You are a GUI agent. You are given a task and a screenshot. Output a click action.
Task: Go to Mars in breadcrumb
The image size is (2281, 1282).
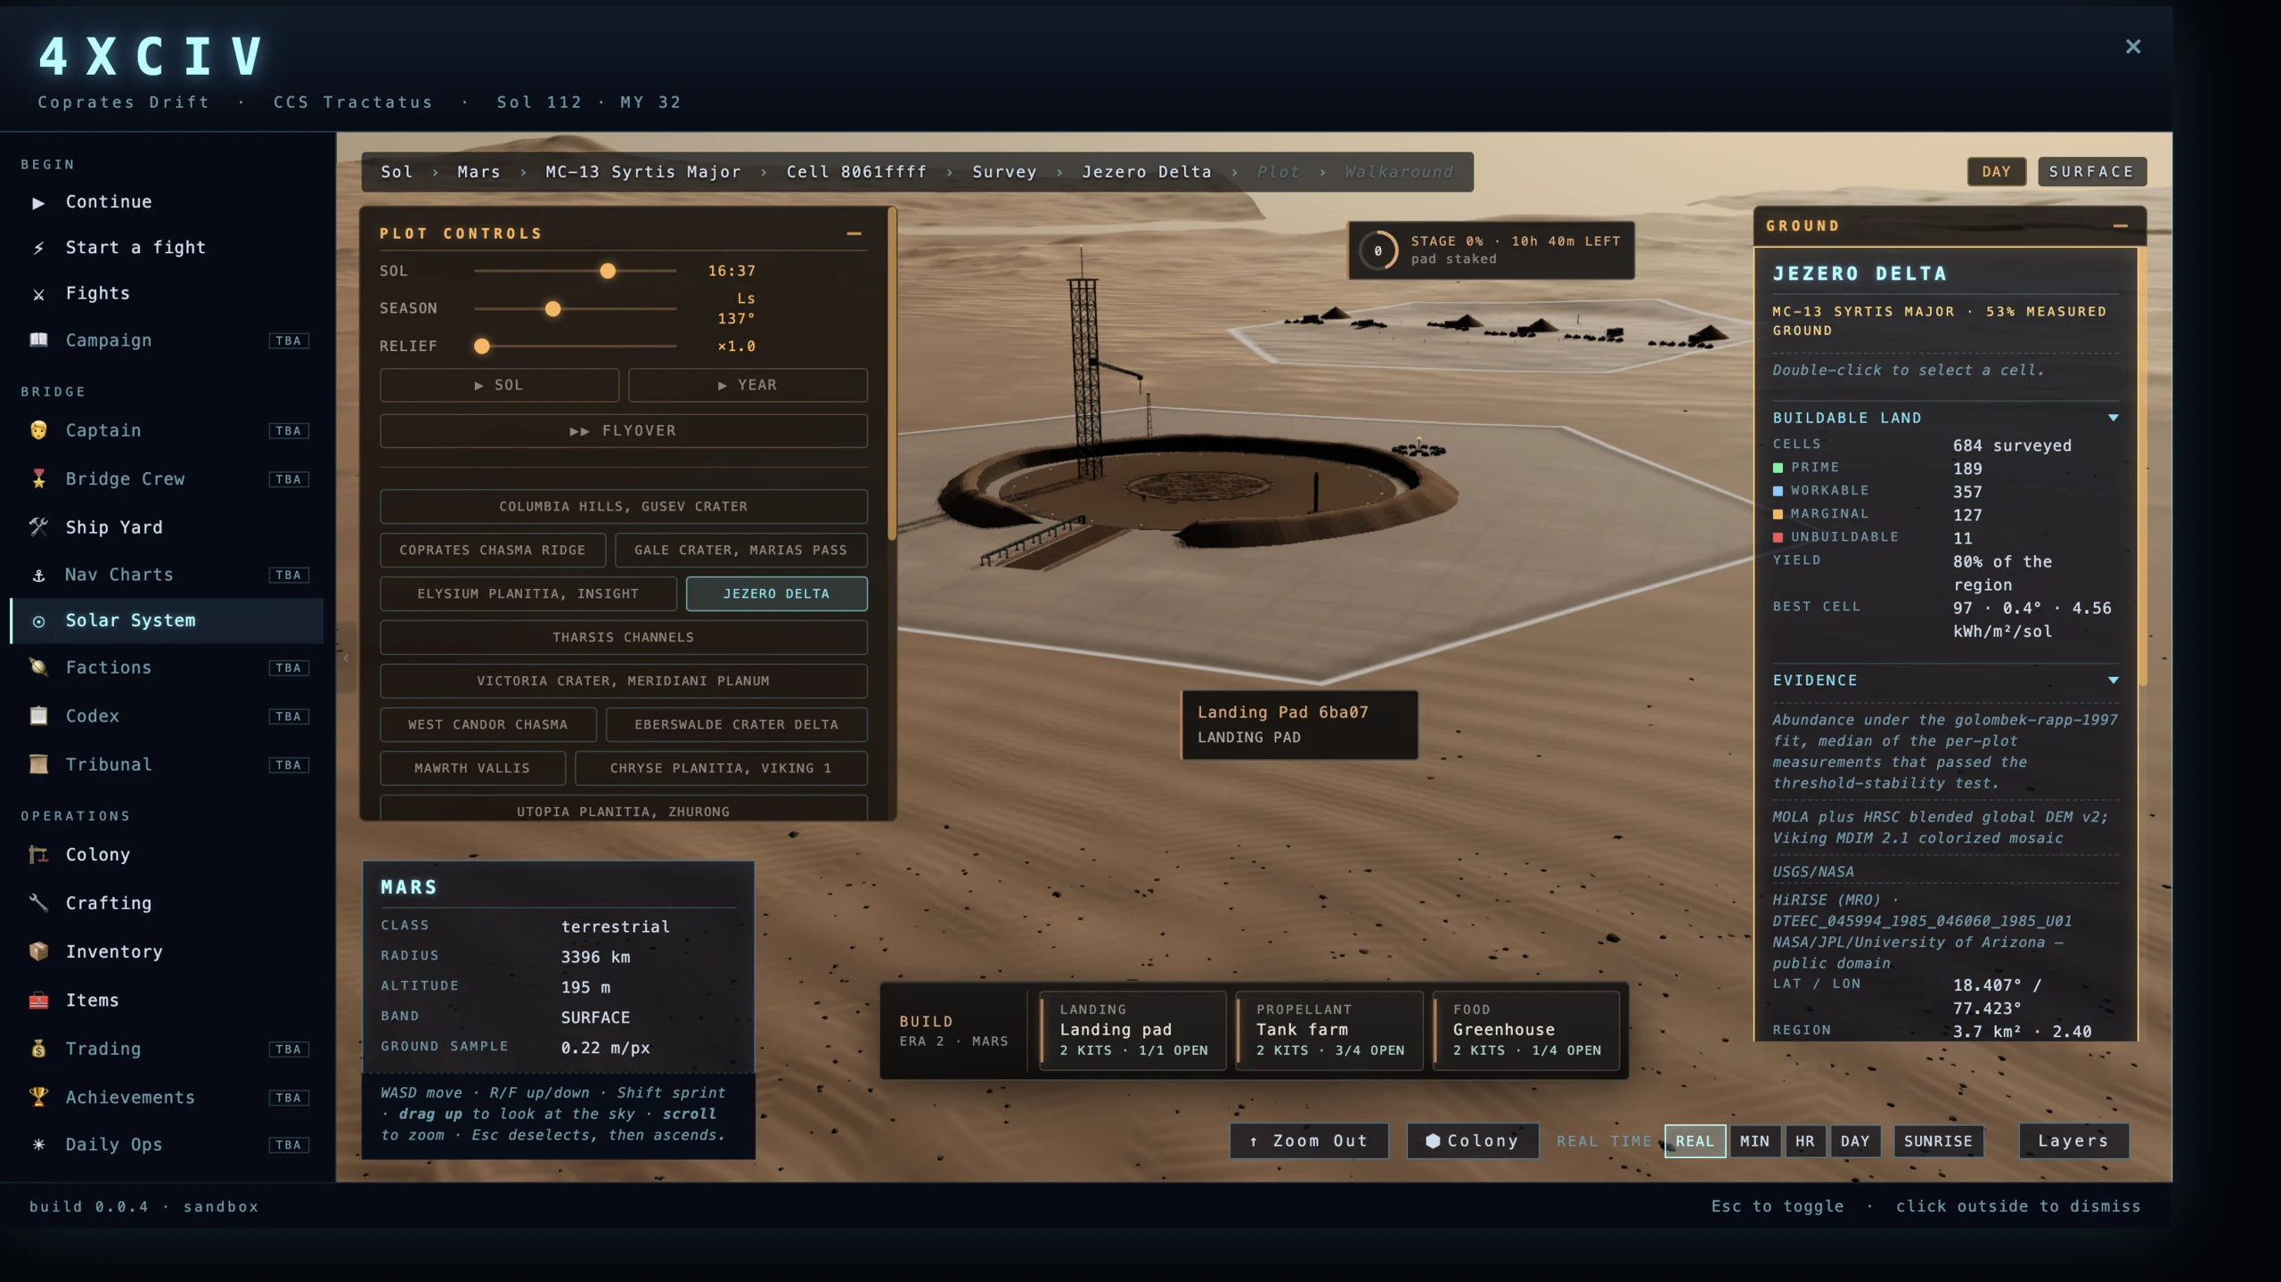point(478,172)
